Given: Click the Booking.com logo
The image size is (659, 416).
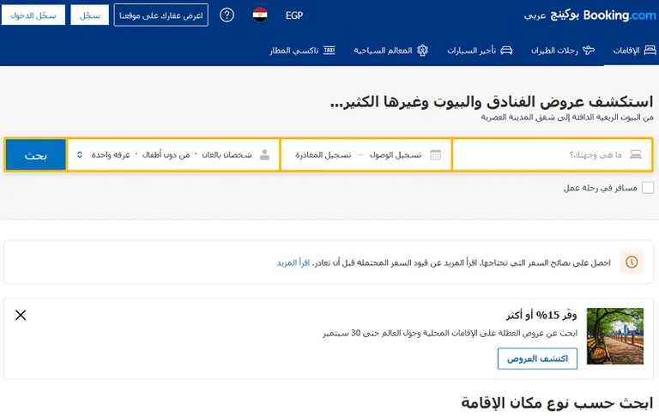Looking at the screenshot, I should click(x=620, y=15).
